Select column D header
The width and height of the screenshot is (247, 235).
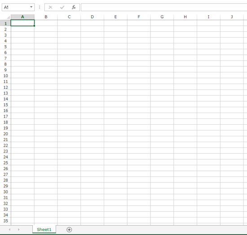[x=93, y=17]
